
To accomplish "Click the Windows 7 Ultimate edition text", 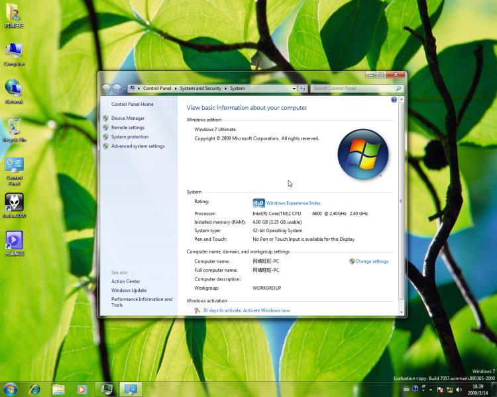I will point(215,129).
